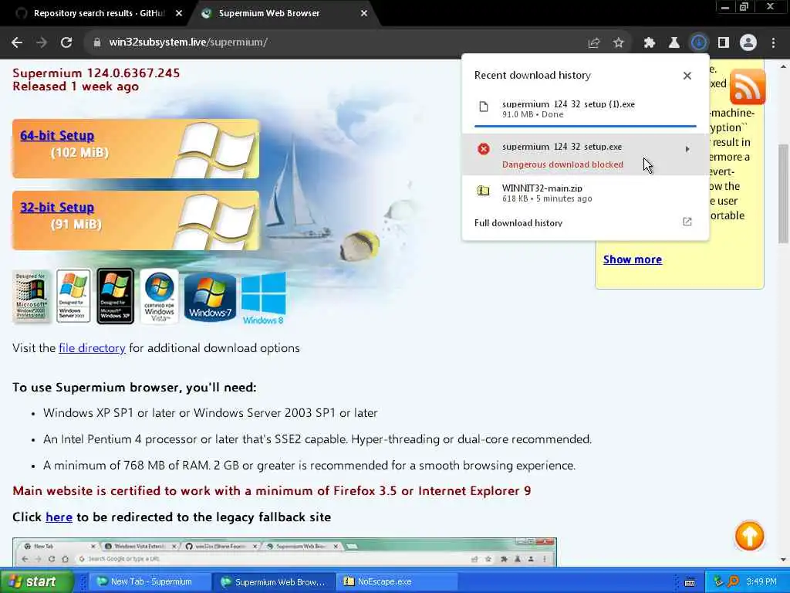Bookmark this page with the star

618,43
